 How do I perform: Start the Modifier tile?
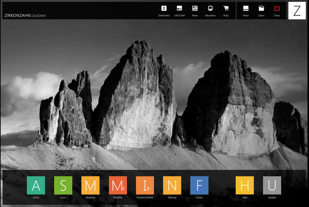pos(118,185)
